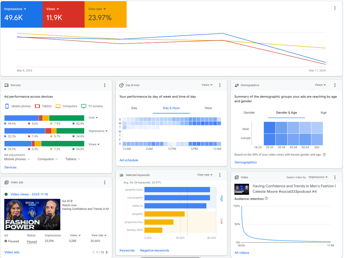This screenshot has width=344, height=258.
Task: Click the 'property tours' keyword bar
Action: tap(177, 190)
